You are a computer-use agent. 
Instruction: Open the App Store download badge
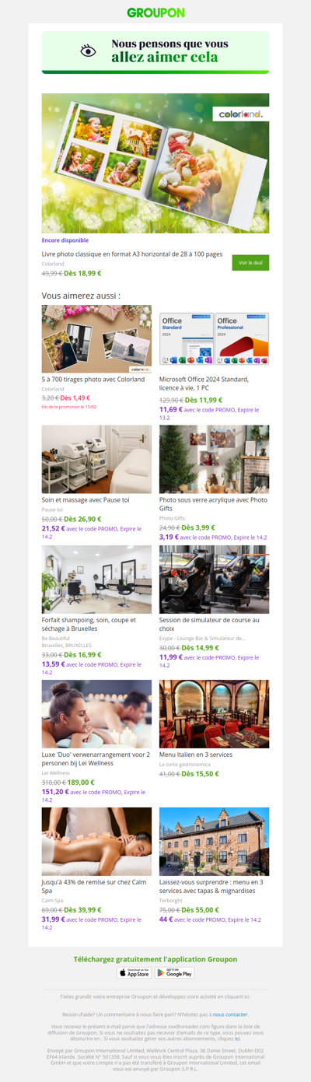click(134, 972)
